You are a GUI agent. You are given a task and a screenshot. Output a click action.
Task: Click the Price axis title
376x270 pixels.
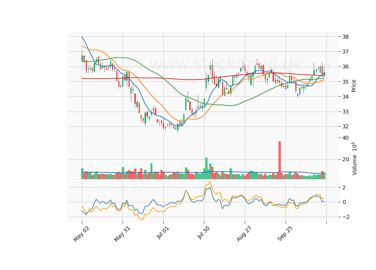point(354,86)
